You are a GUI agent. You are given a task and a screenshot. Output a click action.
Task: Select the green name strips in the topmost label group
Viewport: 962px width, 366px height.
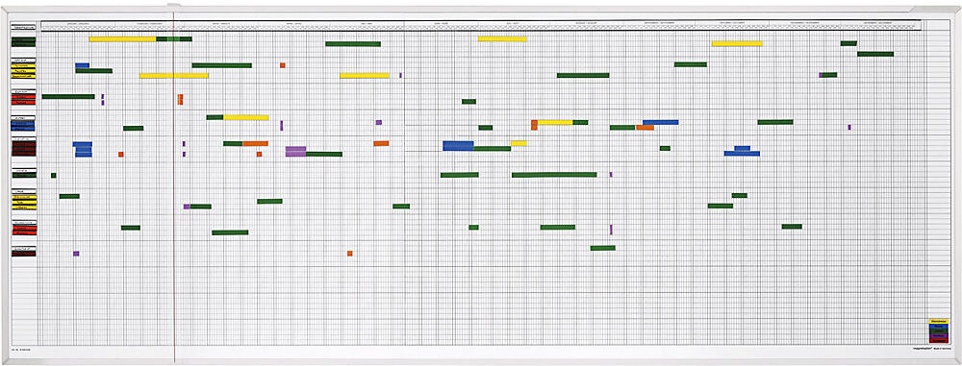coord(24,42)
